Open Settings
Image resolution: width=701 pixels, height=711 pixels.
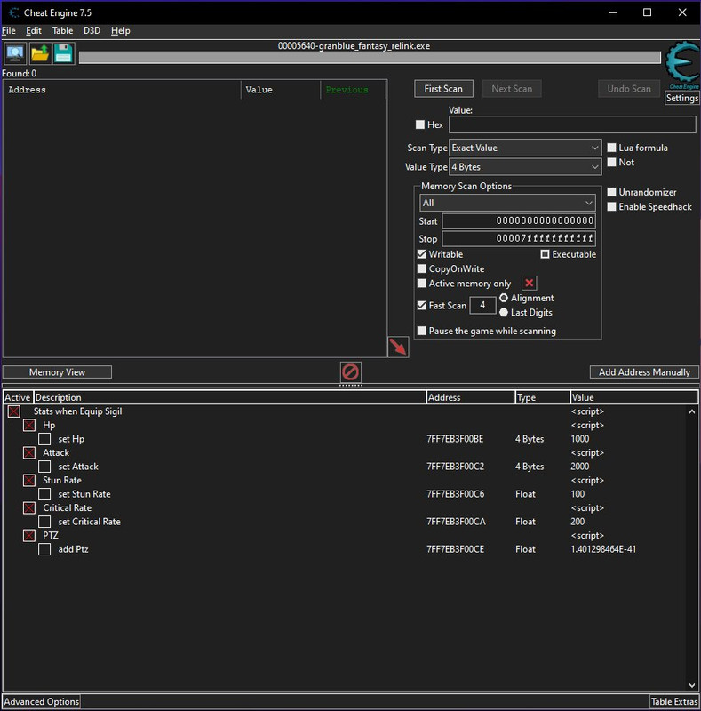pyautogui.click(x=682, y=98)
